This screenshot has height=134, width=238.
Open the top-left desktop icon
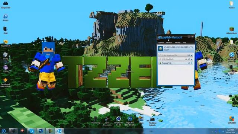[6, 4]
